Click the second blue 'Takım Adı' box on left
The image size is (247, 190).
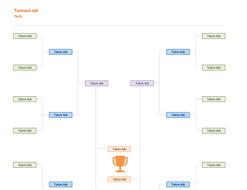(61, 115)
